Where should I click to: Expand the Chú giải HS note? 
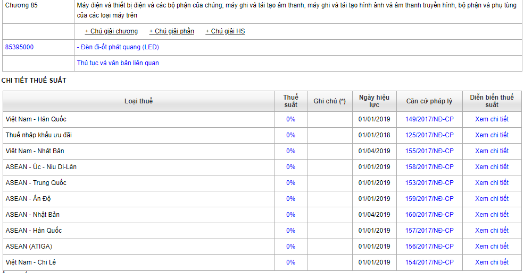(225, 31)
